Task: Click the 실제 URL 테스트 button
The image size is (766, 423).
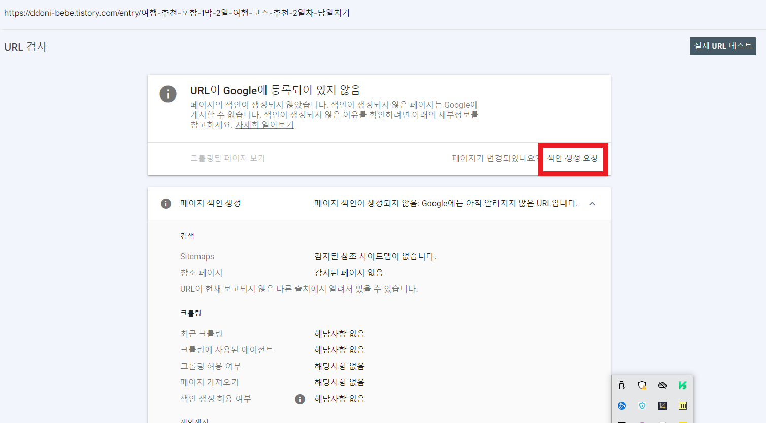Action: [723, 46]
